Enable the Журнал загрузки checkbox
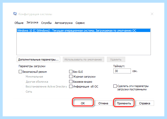 [71, 77]
